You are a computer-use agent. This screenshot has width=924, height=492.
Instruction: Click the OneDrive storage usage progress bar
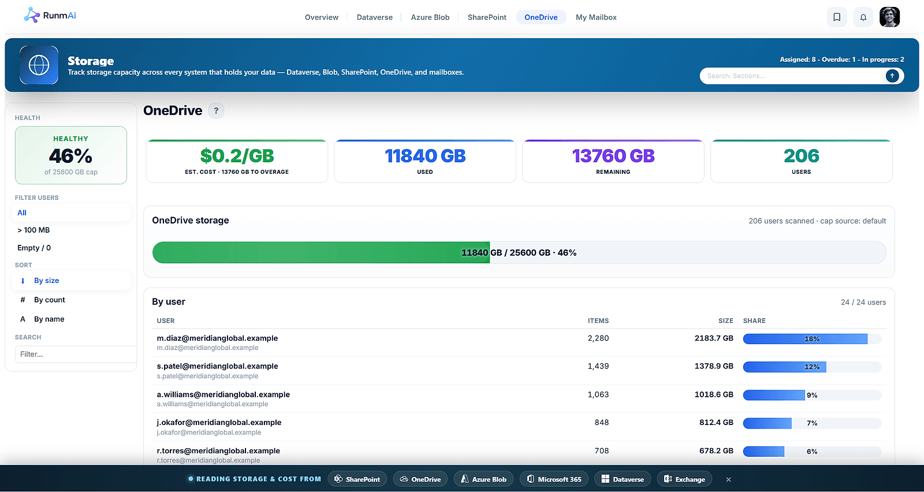point(519,252)
